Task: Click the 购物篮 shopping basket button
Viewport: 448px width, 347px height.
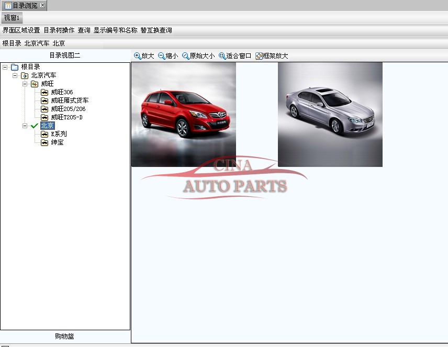Action: click(65, 337)
